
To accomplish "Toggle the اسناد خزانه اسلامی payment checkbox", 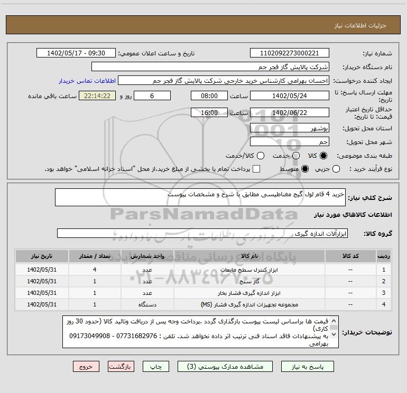I will tap(256, 169).
